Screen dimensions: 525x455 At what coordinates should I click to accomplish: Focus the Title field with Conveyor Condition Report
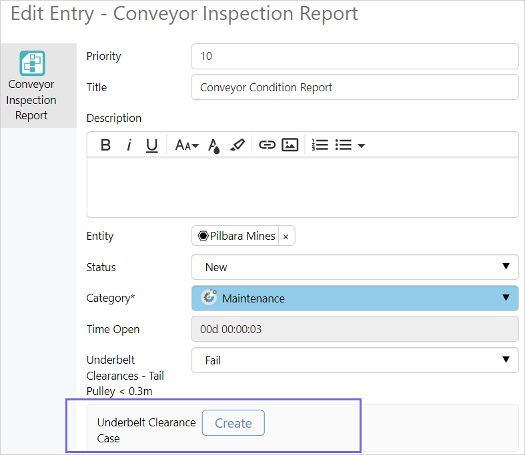click(354, 87)
